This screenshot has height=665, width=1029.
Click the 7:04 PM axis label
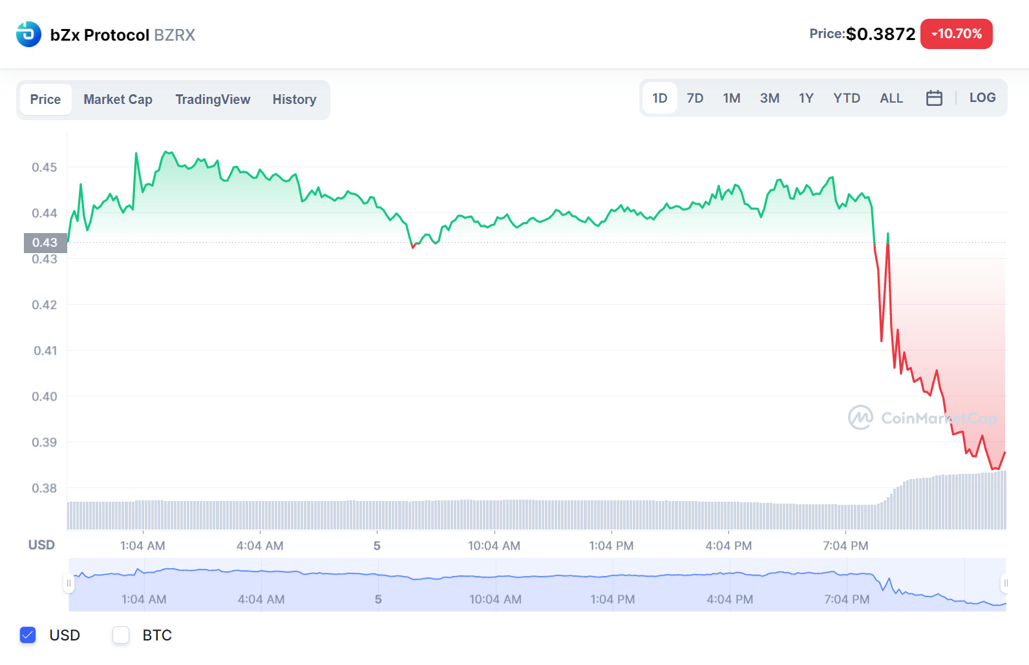click(845, 546)
